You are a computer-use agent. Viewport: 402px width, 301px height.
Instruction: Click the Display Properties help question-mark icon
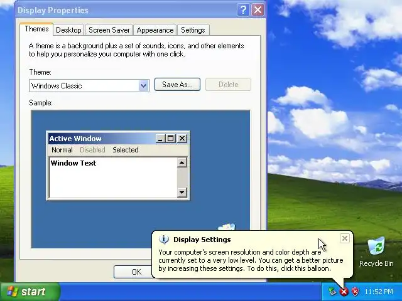point(243,10)
